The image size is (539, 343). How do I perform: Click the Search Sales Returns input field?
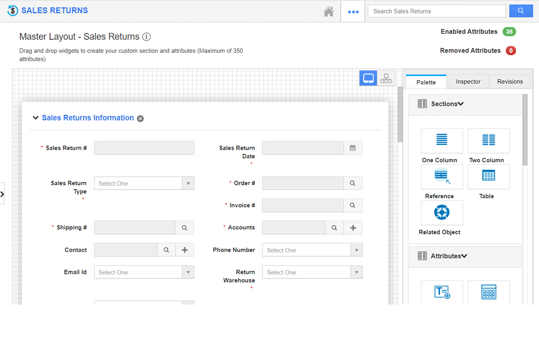tap(436, 11)
